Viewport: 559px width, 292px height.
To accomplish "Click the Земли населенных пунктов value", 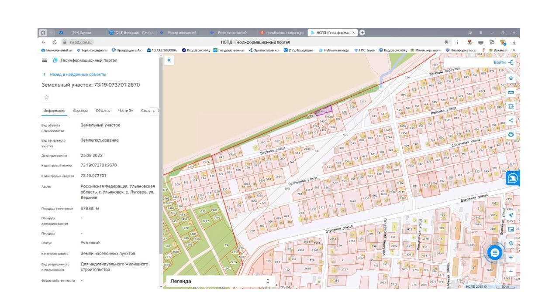I will pos(108,253).
